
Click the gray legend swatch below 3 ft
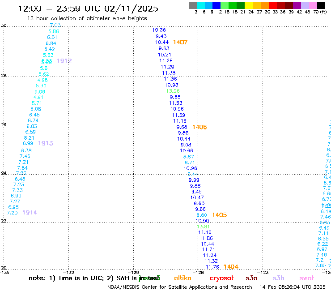point(193,5)
